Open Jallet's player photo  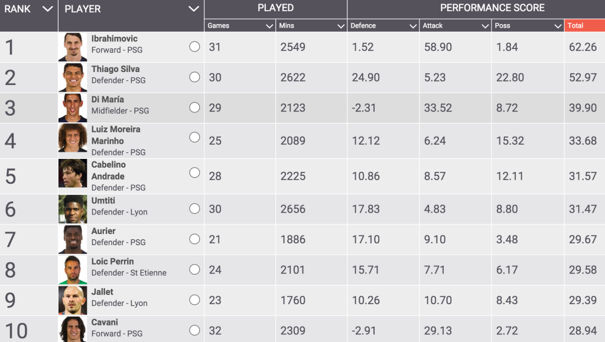tap(73, 301)
